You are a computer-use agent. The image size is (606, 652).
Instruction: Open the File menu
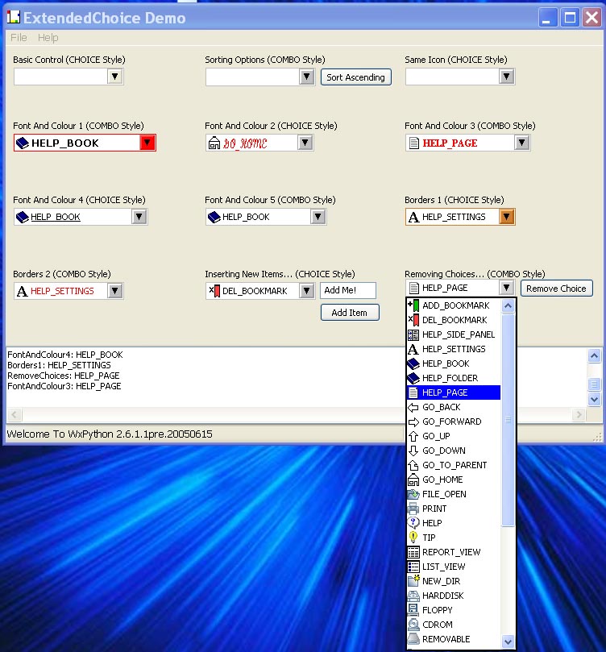pos(19,38)
